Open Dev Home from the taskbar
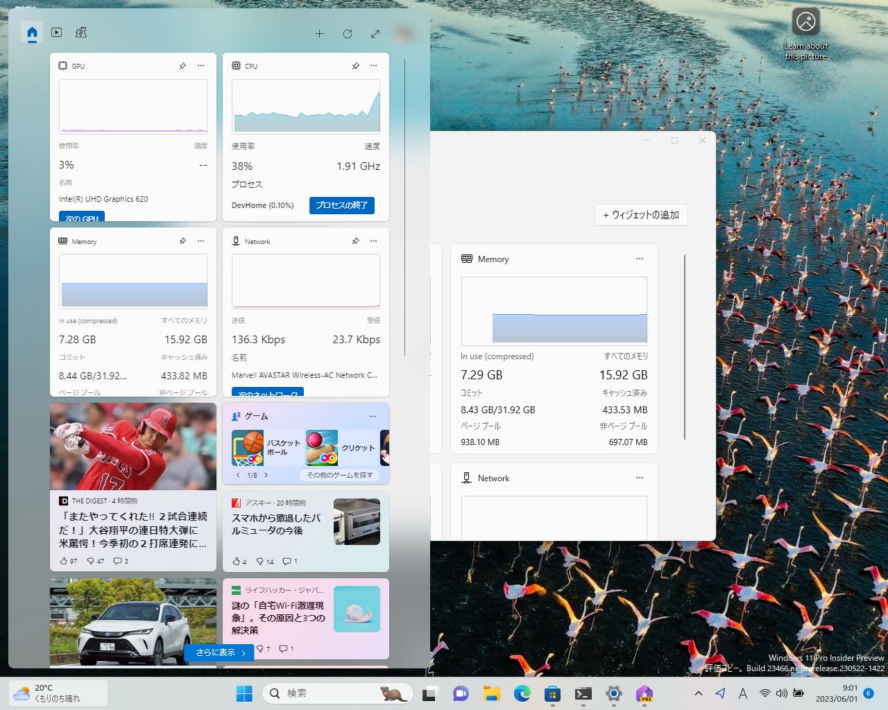 644,693
